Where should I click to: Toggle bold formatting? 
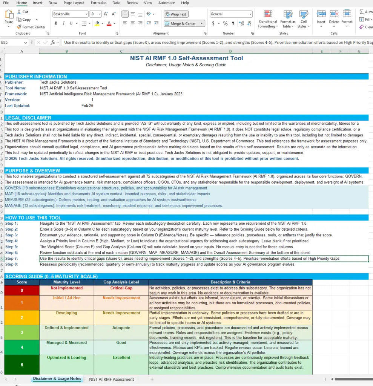coord(55,23)
